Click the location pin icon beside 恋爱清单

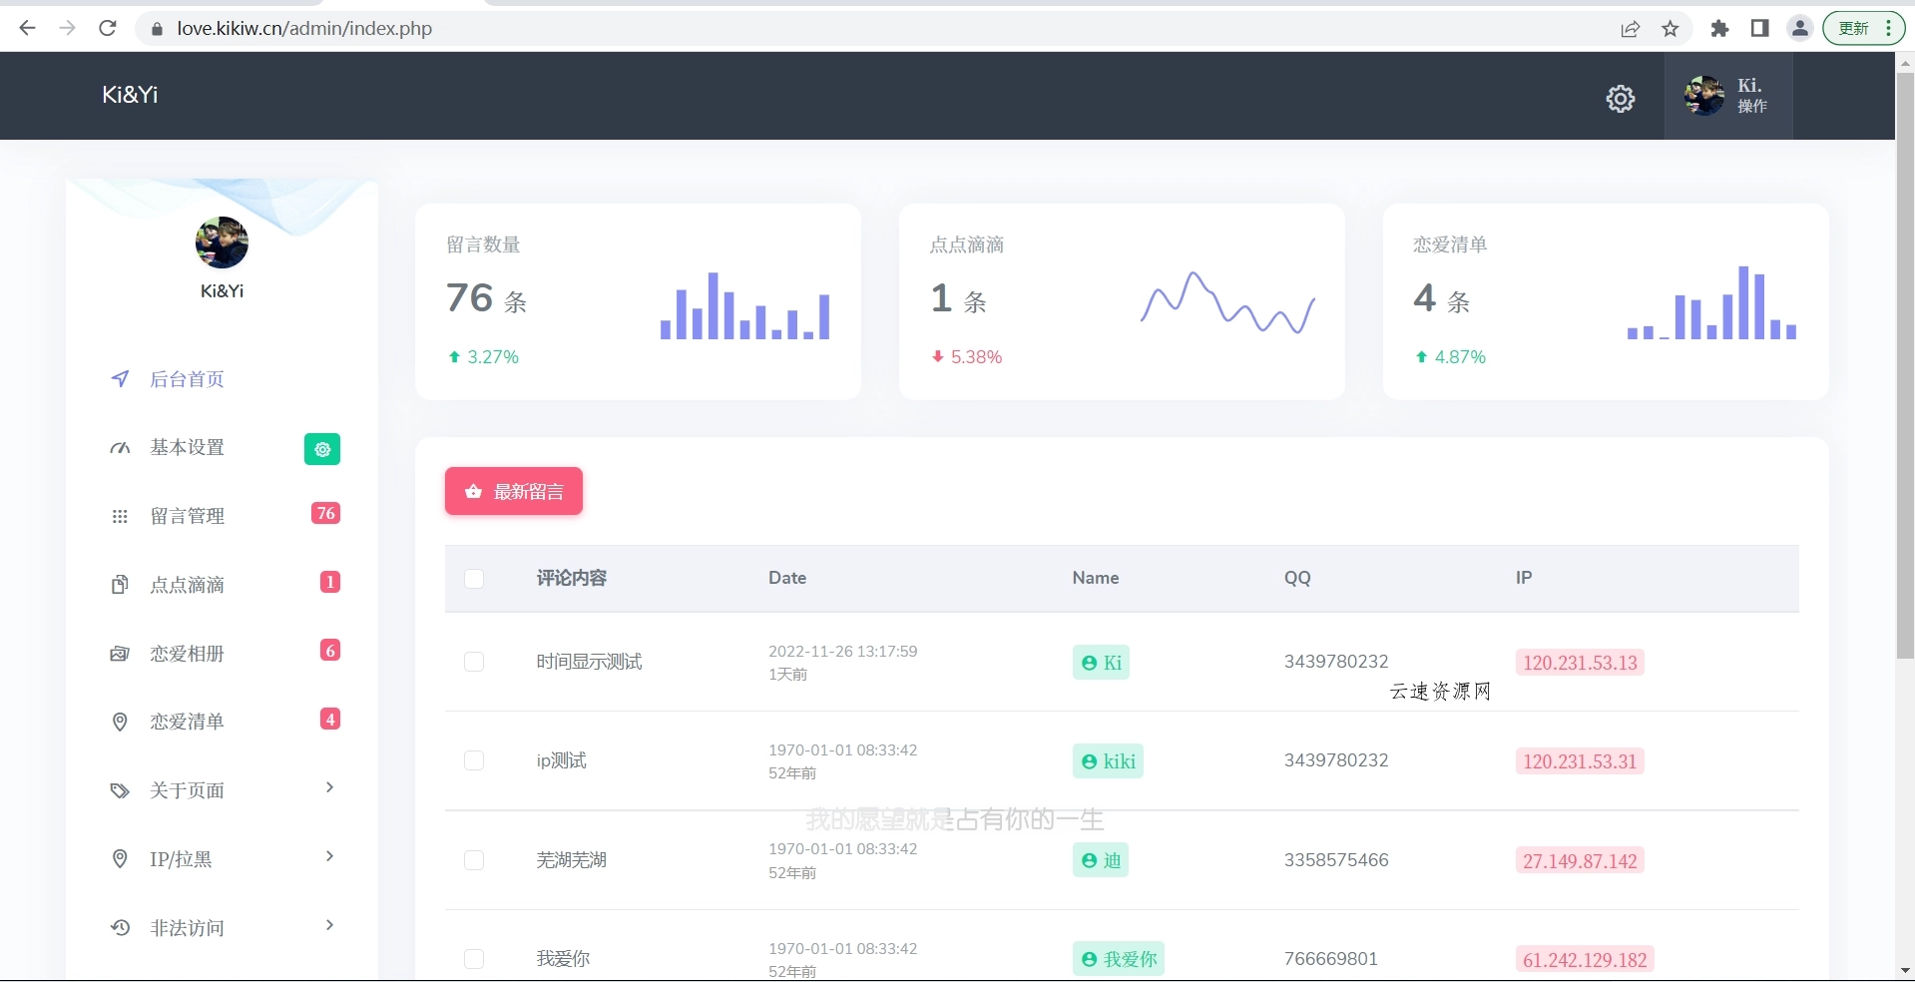[x=120, y=722]
